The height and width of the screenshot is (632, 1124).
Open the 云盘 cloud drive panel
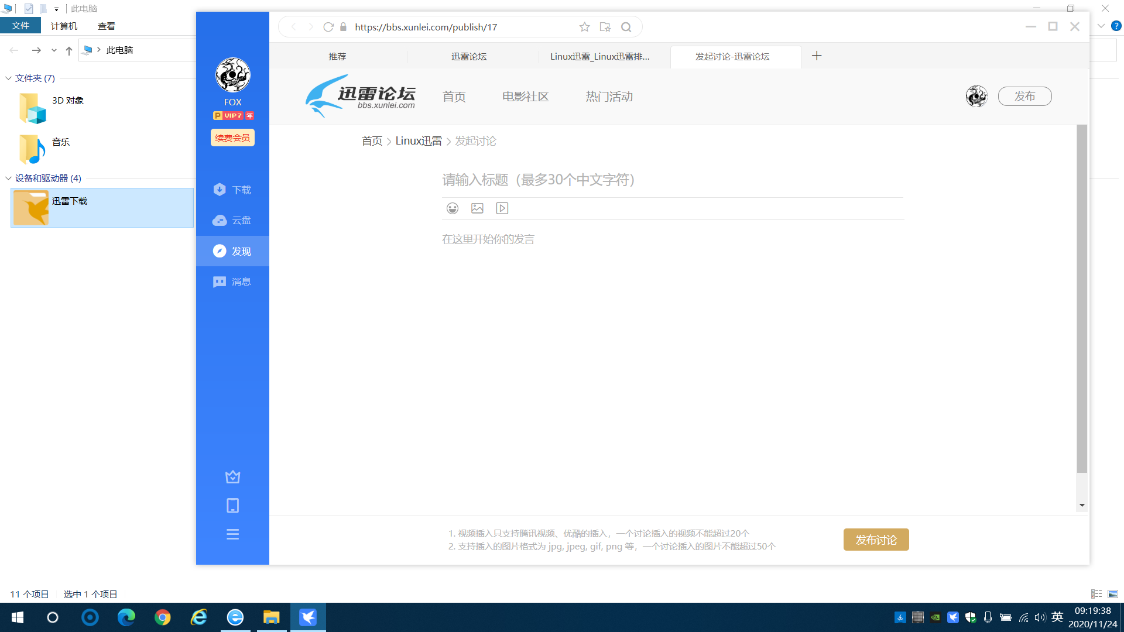point(232,221)
